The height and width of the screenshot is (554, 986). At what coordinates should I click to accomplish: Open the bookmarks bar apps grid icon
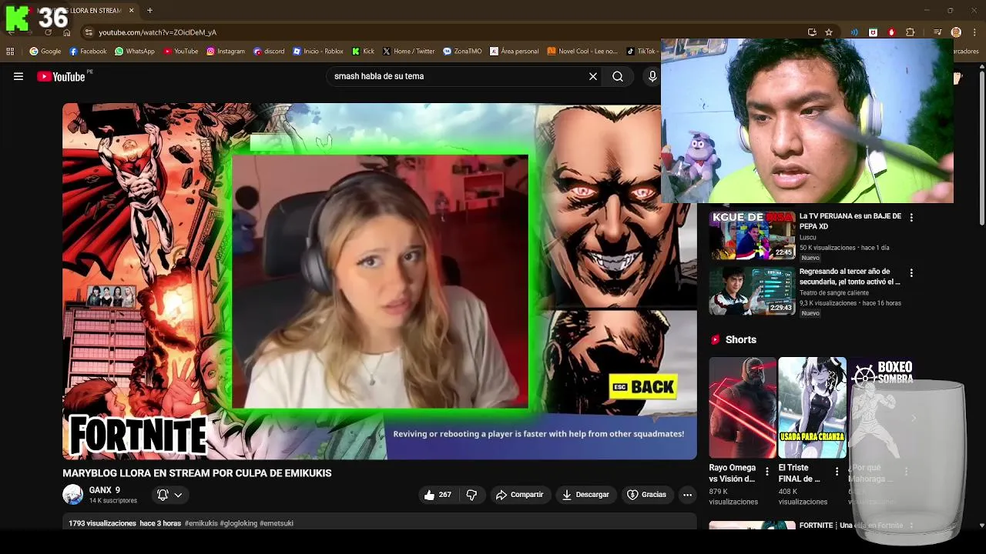pyautogui.click(x=10, y=52)
